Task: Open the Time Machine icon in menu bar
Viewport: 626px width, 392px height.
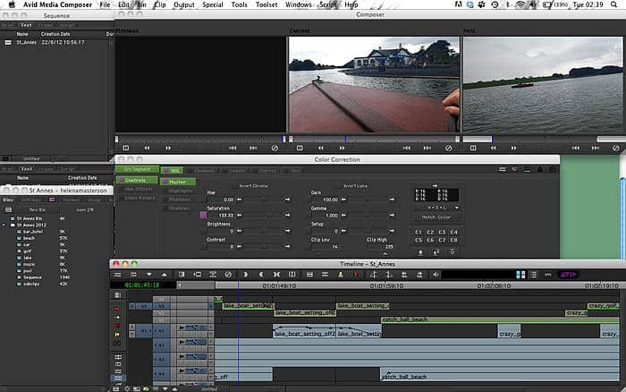Action: tap(495, 4)
